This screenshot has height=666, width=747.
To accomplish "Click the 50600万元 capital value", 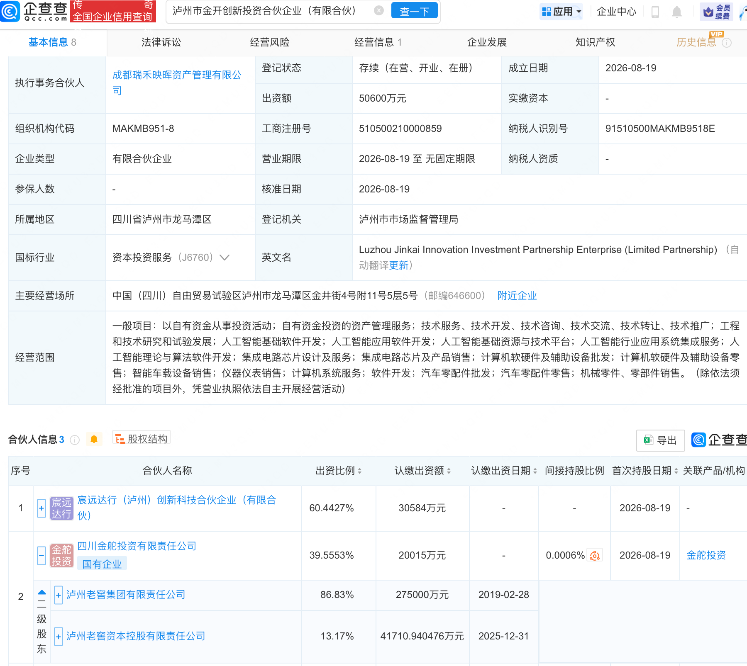I will point(382,98).
